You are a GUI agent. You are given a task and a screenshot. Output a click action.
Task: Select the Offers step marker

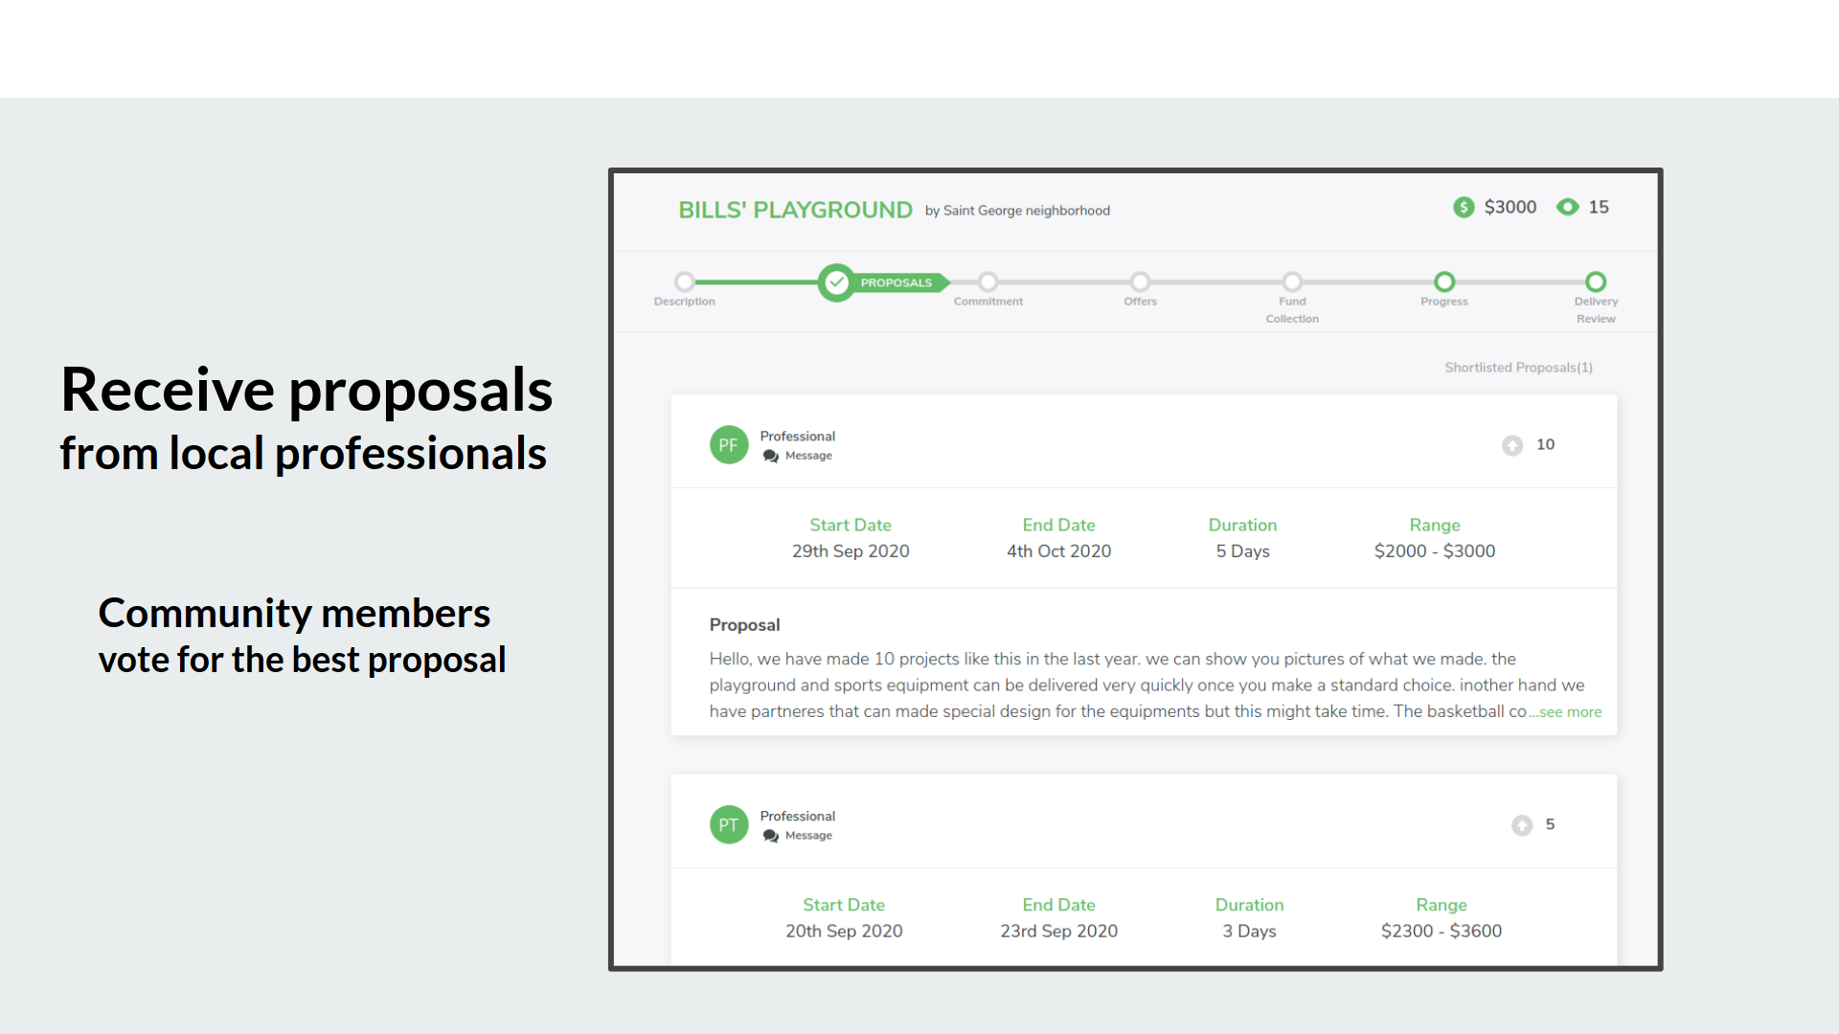coord(1140,282)
